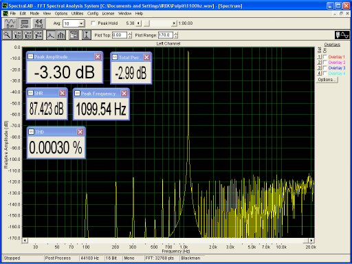Turn on Overlay 1 checkbox
The width and height of the screenshot is (352, 264).
[324, 56]
